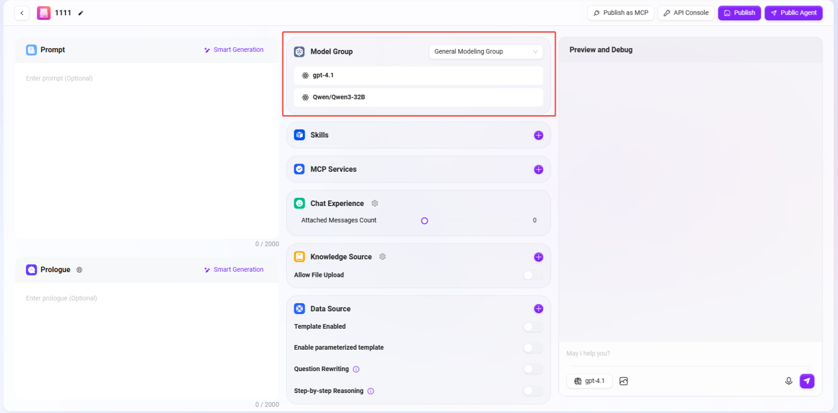
Task: Enable the Allow File Upload toggle
Action: click(x=532, y=275)
